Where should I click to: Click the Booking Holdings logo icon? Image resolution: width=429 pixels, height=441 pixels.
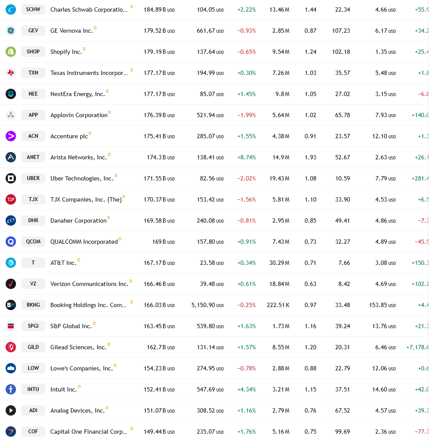[x=11, y=305]
